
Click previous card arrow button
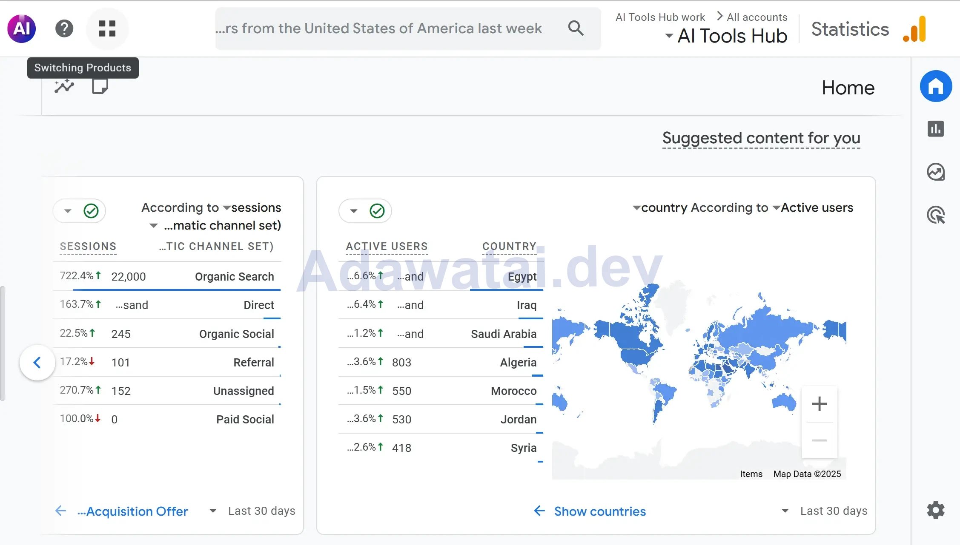[x=37, y=363]
